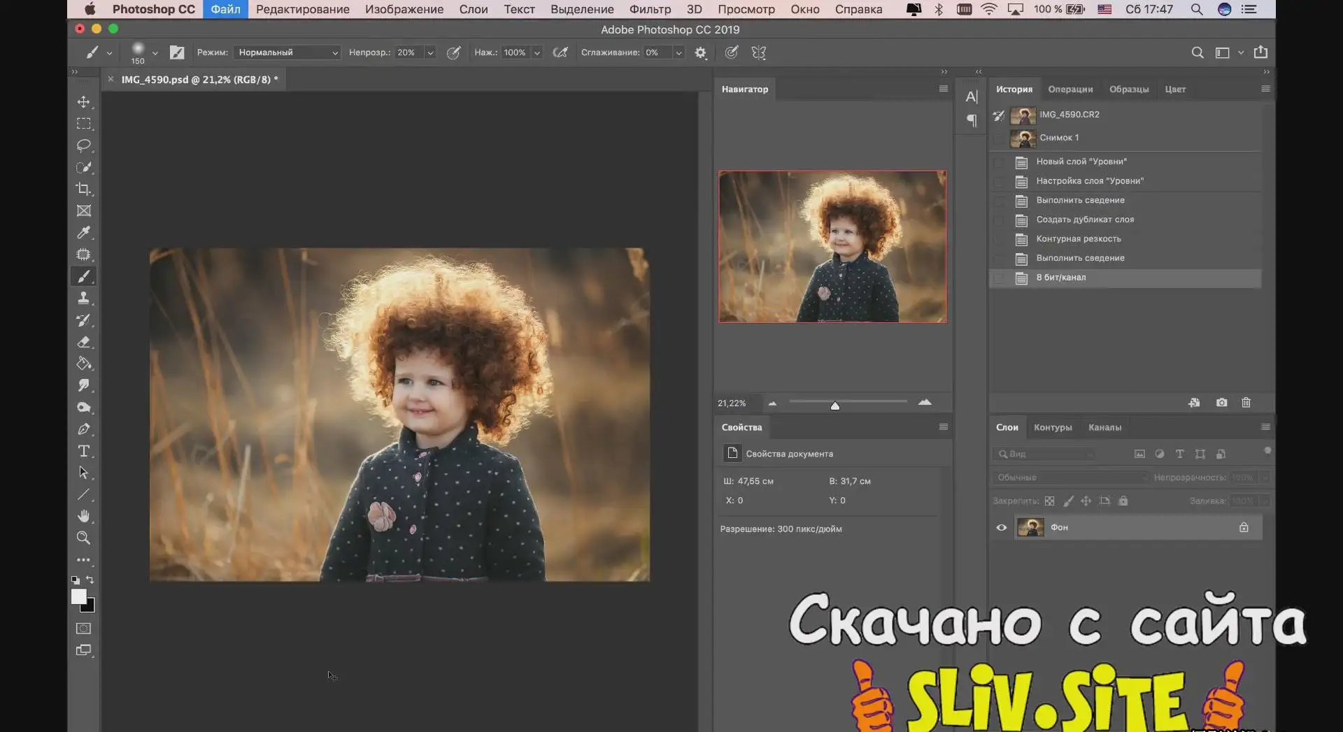Toggle visibility of the Фон layer

1002,528
